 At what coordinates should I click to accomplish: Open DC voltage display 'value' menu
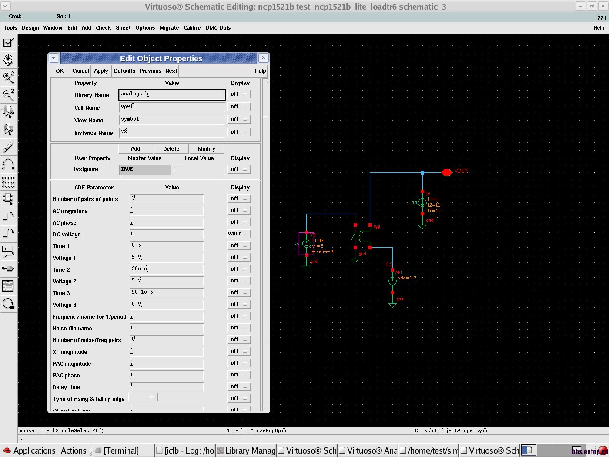[x=238, y=234]
